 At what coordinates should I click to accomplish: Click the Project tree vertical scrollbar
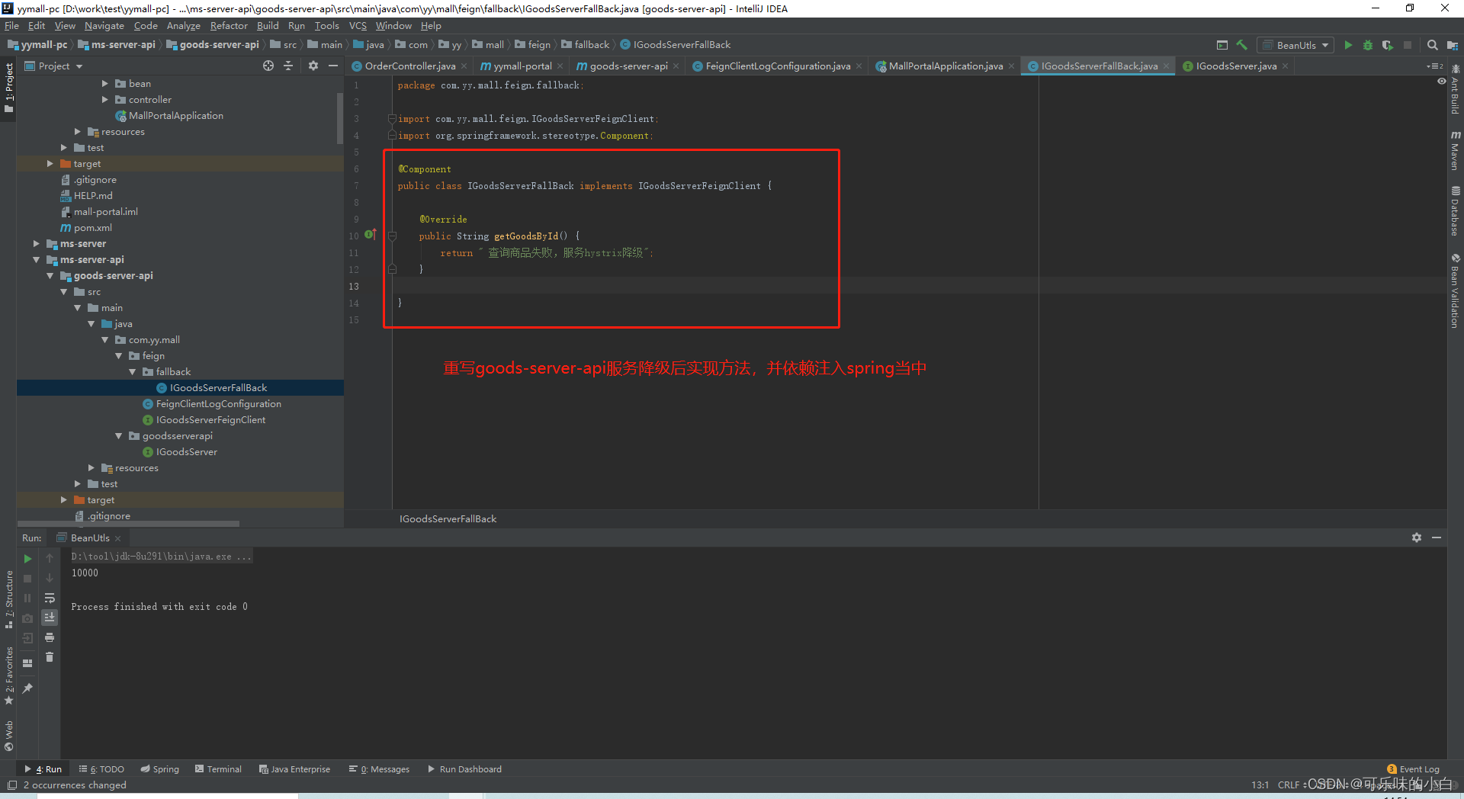point(340,117)
